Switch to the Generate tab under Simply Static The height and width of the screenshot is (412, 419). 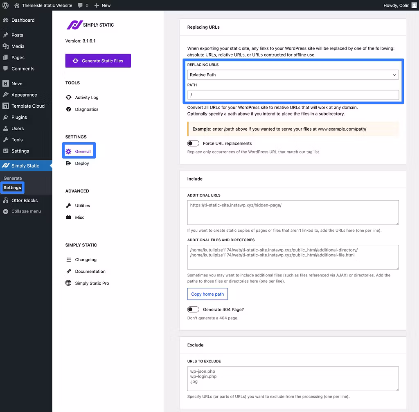pos(12,178)
